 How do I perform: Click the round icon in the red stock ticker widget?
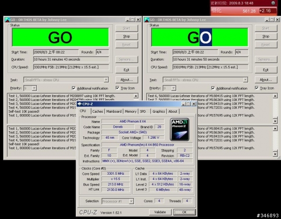[273, 3]
